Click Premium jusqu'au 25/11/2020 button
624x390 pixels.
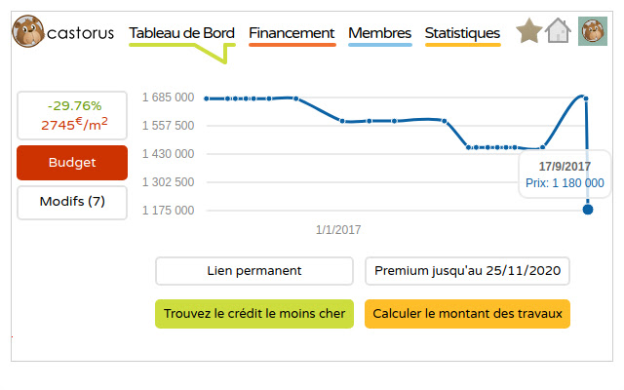pos(467,271)
